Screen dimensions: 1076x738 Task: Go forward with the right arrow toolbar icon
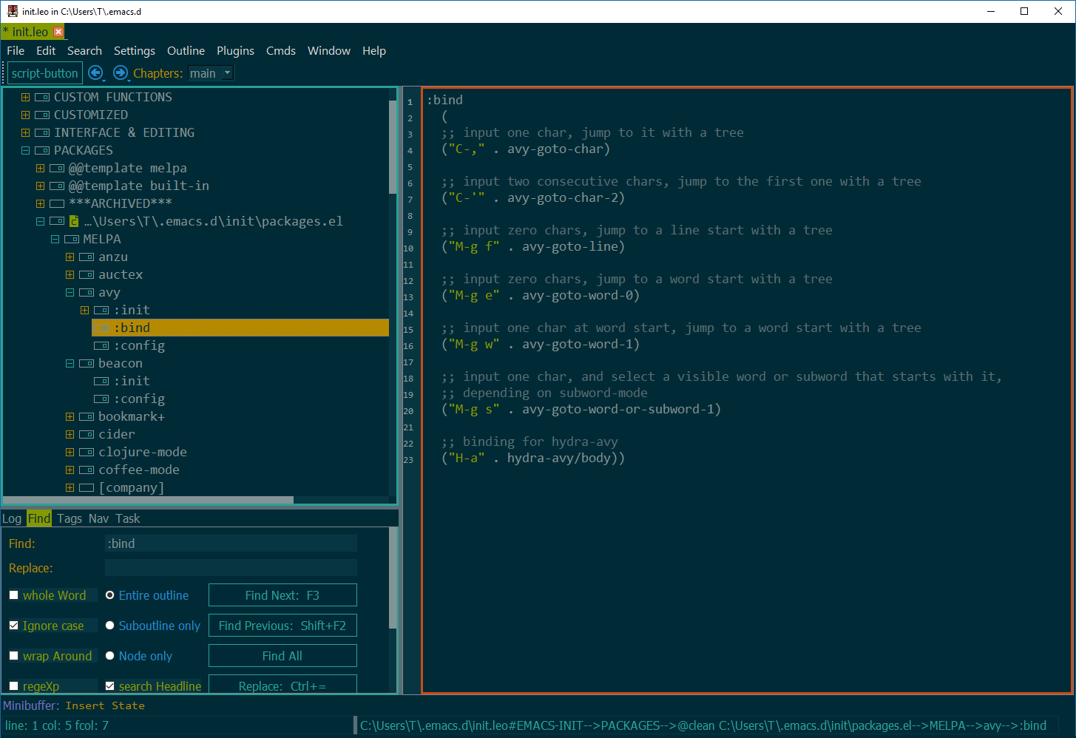point(121,72)
